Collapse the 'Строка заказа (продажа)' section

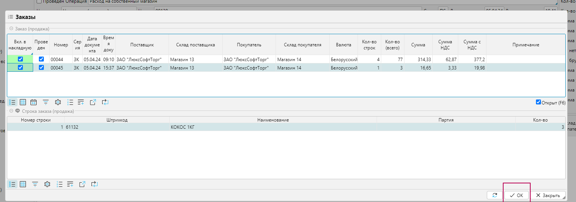click(11, 111)
